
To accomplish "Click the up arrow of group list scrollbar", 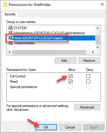I will 98,28.
